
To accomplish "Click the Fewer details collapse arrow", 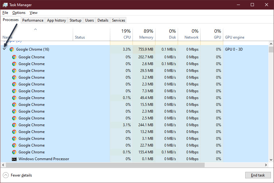I will tap(6, 175).
